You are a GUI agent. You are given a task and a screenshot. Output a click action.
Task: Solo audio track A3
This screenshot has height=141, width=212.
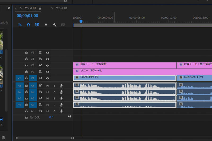tap(54, 98)
